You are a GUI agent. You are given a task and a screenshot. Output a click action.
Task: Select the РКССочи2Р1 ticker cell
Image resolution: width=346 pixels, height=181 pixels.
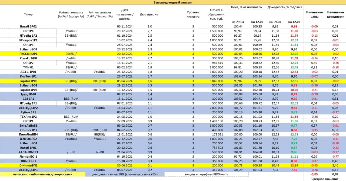click(x=28, y=54)
